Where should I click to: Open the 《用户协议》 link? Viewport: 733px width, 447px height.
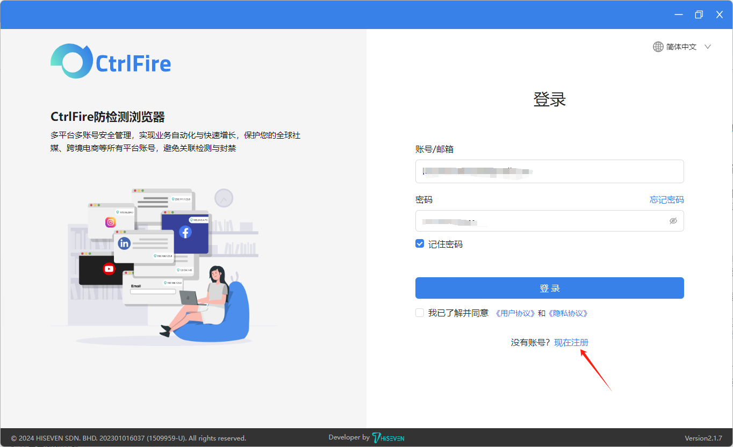tap(515, 313)
